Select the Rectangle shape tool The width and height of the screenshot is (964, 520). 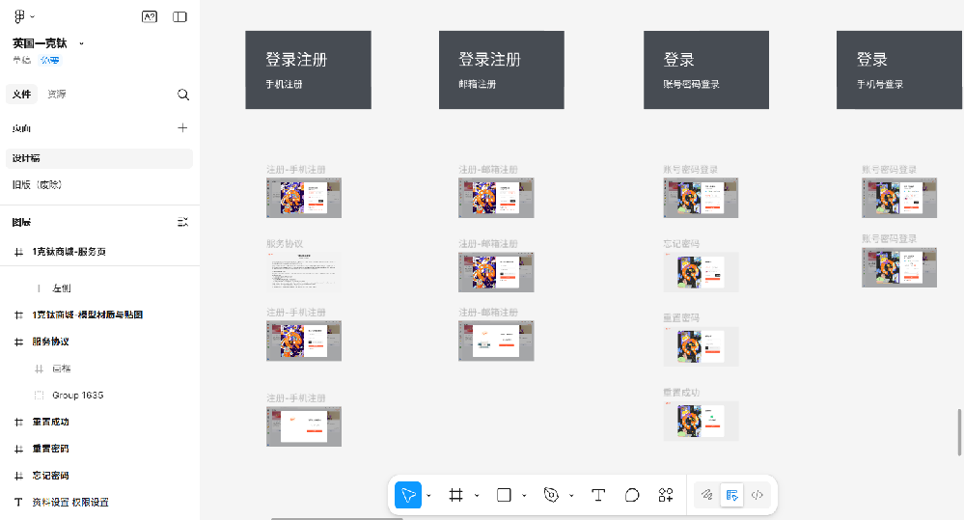tap(504, 495)
